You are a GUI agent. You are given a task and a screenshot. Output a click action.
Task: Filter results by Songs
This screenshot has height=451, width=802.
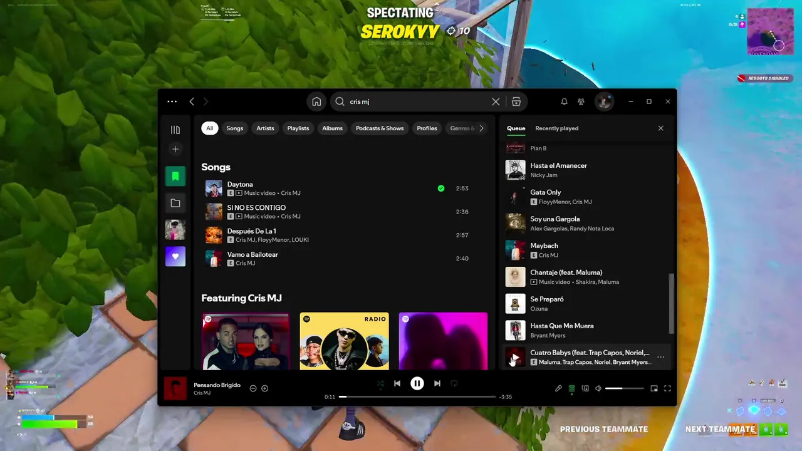[235, 128]
